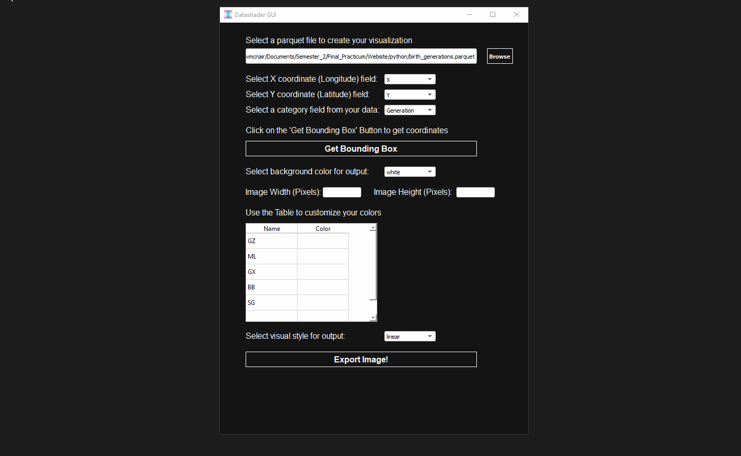
Task: Click the color cell for SG
Action: [x=323, y=303]
